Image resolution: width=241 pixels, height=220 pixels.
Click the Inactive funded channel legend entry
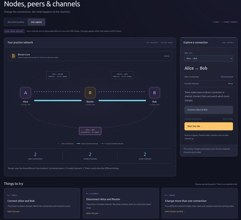(x=112, y=144)
